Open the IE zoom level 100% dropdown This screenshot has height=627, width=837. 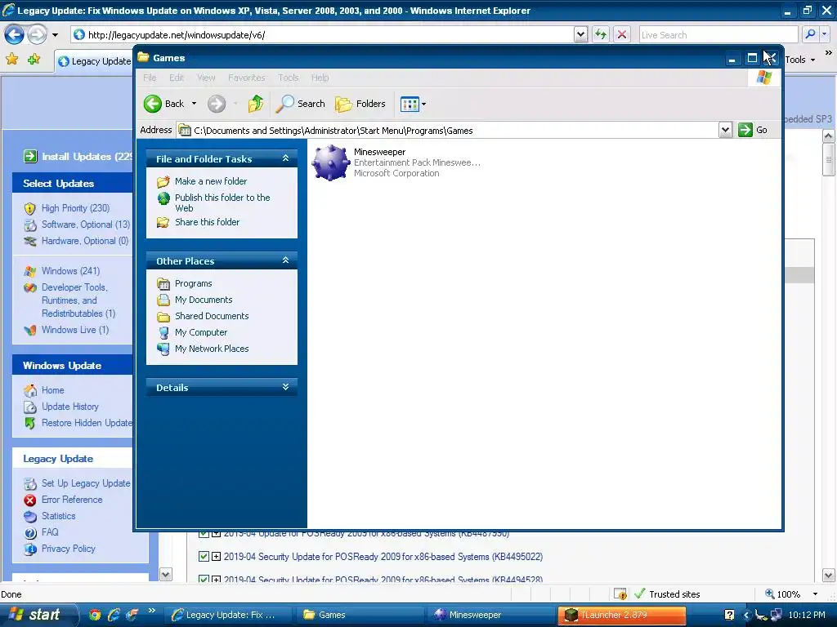[815, 594]
